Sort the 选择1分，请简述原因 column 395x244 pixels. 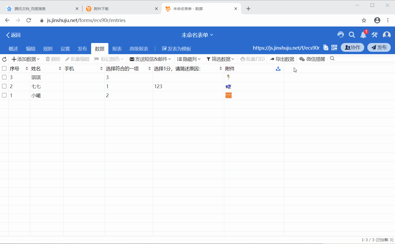point(221,69)
